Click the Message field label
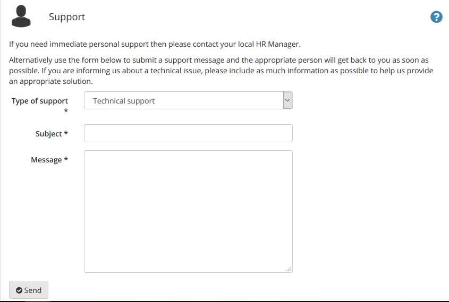This screenshot has height=302, width=449. click(46, 160)
